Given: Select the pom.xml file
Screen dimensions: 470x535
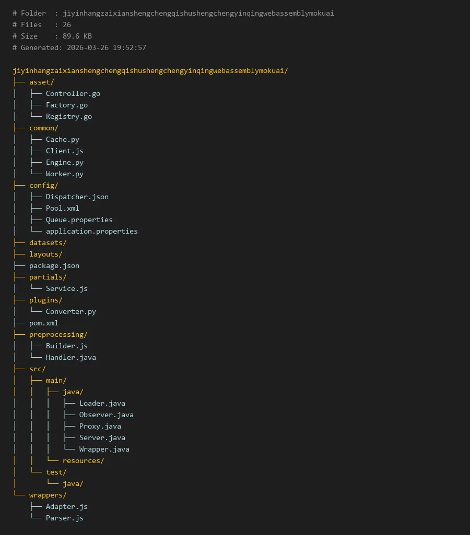Looking at the screenshot, I should 43,323.
